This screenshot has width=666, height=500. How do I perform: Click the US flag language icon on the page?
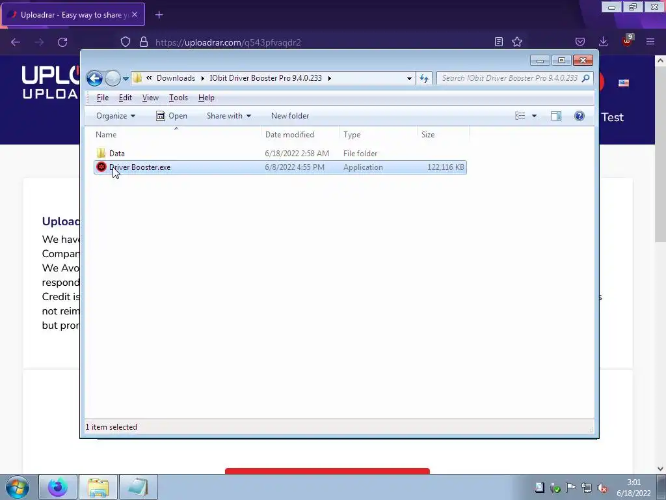(624, 83)
